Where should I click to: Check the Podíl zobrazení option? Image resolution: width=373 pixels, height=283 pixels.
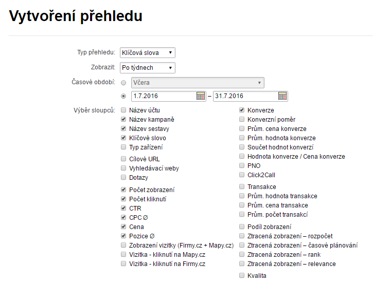pyautogui.click(x=242, y=227)
